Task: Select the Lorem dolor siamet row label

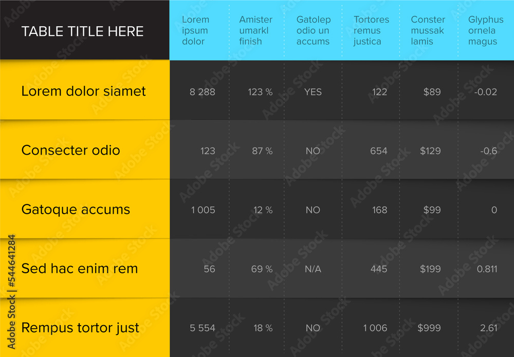Action: (83, 91)
